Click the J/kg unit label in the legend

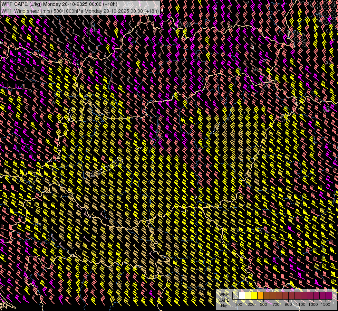click(224, 305)
